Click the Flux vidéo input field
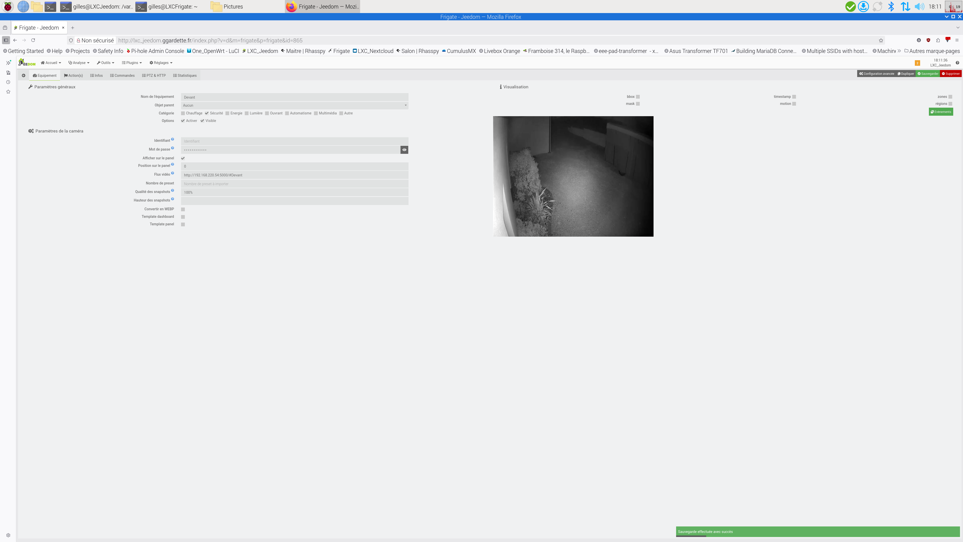 pyautogui.click(x=294, y=175)
